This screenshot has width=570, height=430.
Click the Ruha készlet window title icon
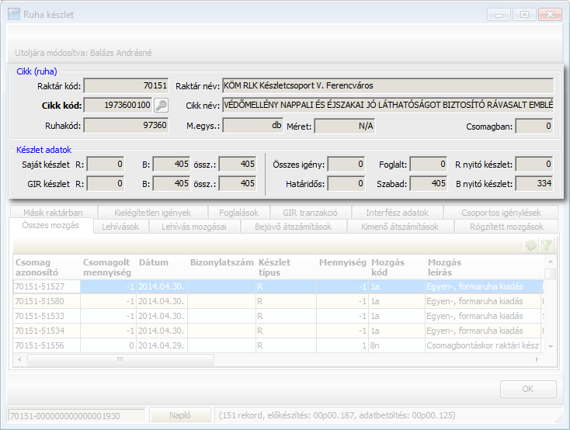tap(14, 15)
